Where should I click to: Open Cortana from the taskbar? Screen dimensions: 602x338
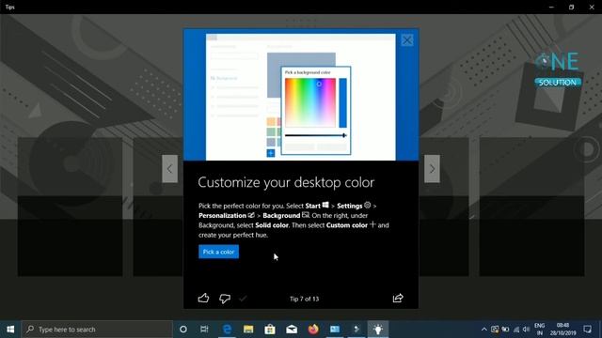click(x=183, y=330)
